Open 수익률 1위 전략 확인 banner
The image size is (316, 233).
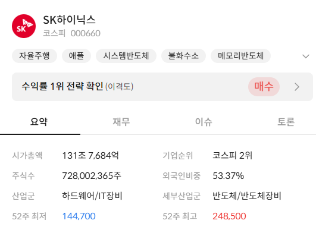(162, 87)
